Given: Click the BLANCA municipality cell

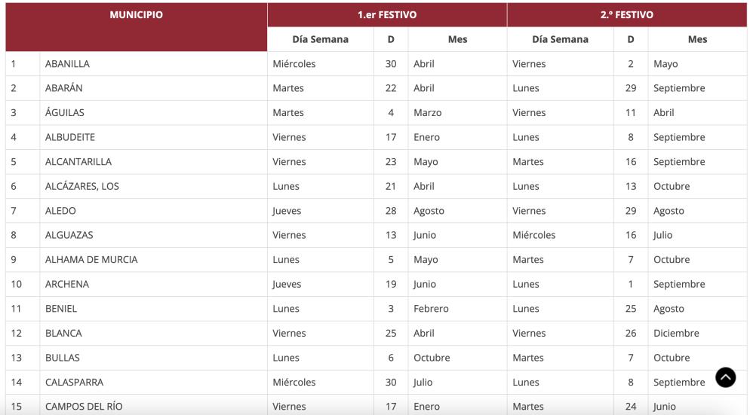Looking at the screenshot, I should click(x=63, y=333).
